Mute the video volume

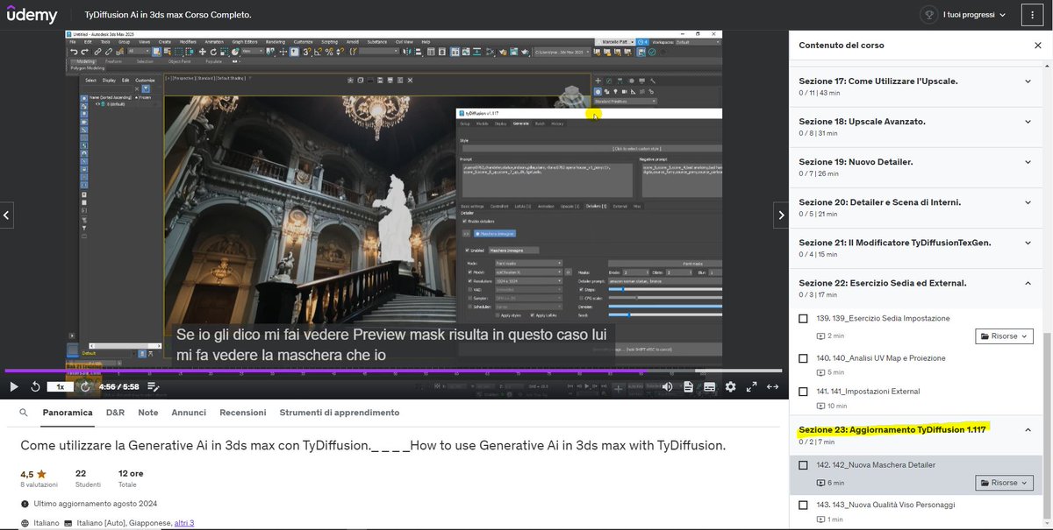pos(668,385)
